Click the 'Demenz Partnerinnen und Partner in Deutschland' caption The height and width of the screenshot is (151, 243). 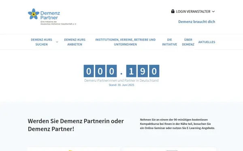[122, 81]
